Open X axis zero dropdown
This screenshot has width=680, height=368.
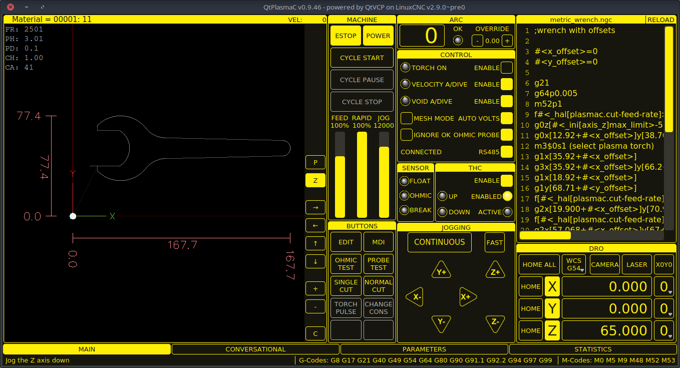[664, 286]
